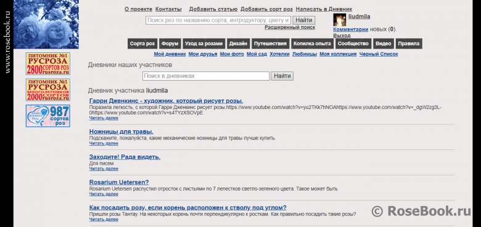
Task: Select the Дневники наших участников heading
Action: (x=130, y=65)
